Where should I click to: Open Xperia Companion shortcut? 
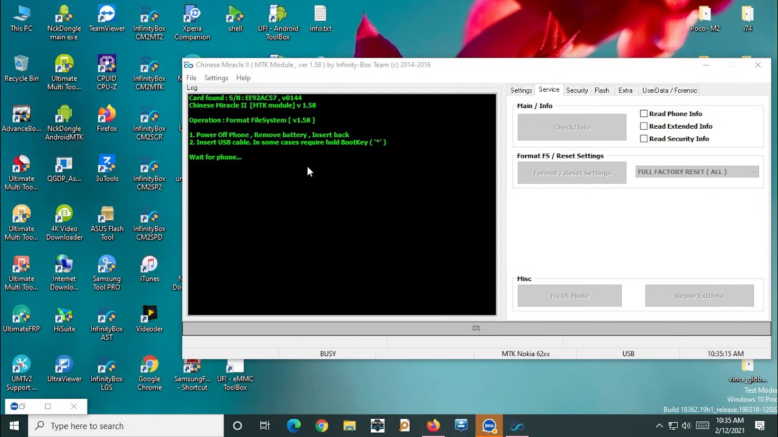click(192, 23)
